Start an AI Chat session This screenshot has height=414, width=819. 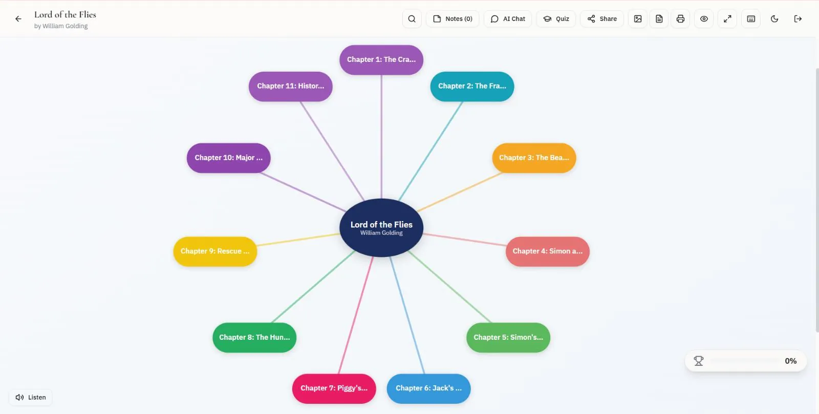(x=508, y=19)
